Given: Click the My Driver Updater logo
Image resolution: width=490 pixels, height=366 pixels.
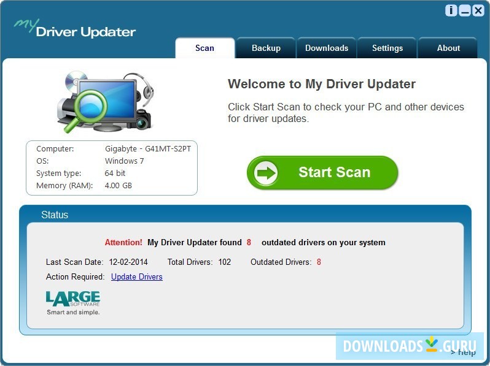Looking at the screenshot, I should [75, 28].
